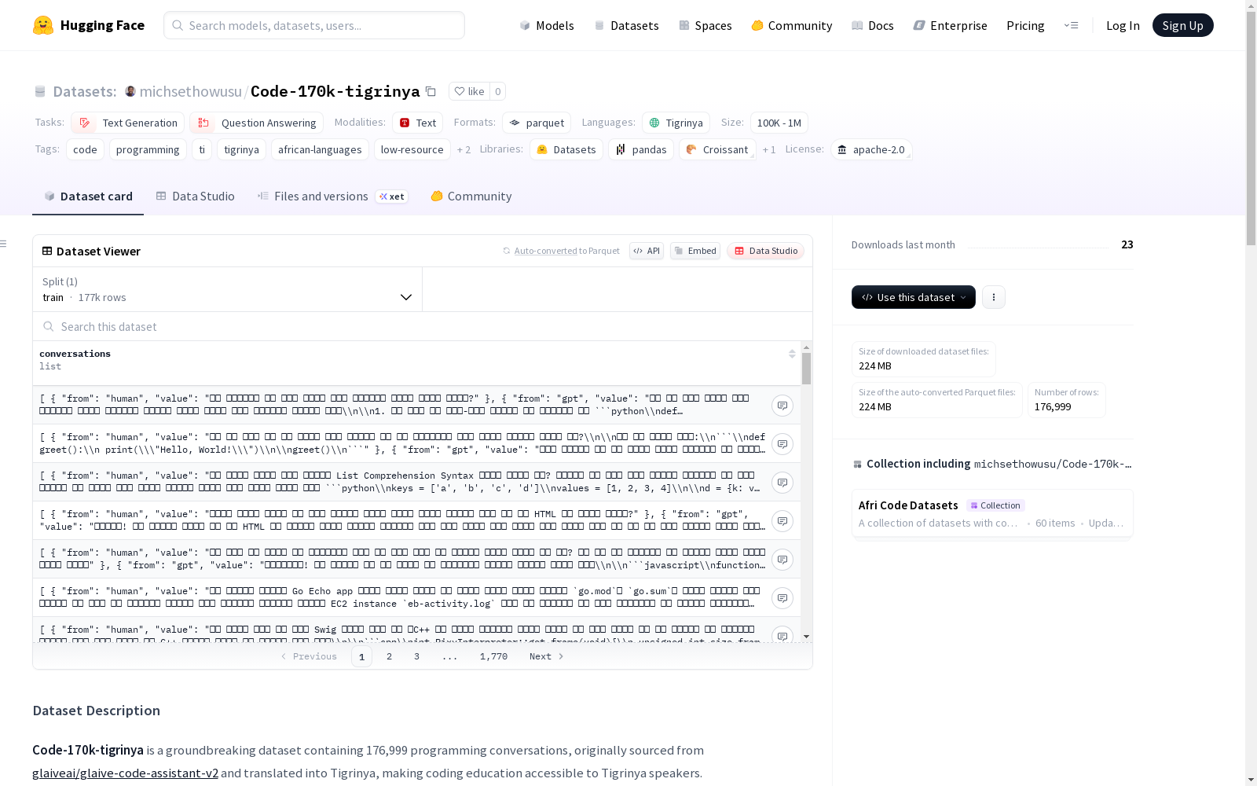The height and width of the screenshot is (786, 1257).
Task: Open the table of contents sidebar icon
Action: (x=3, y=244)
